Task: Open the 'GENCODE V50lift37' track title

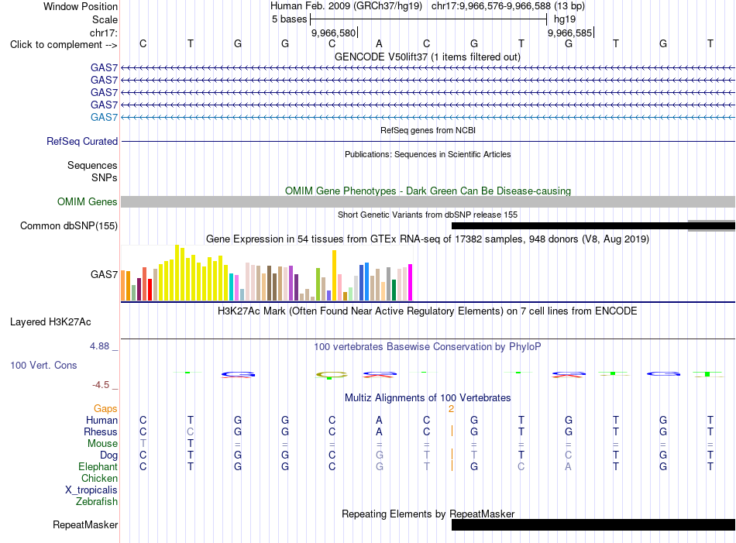Action: tap(428, 57)
